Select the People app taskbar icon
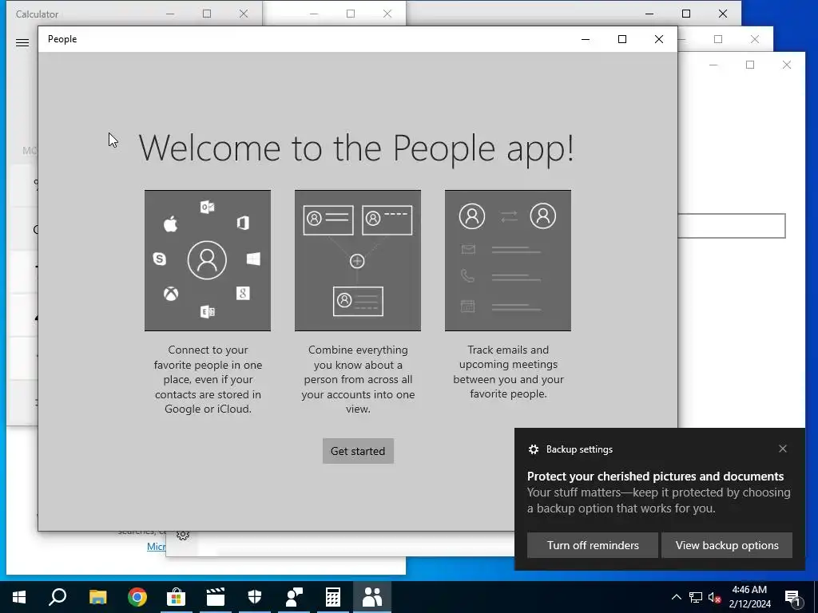 (372, 597)
